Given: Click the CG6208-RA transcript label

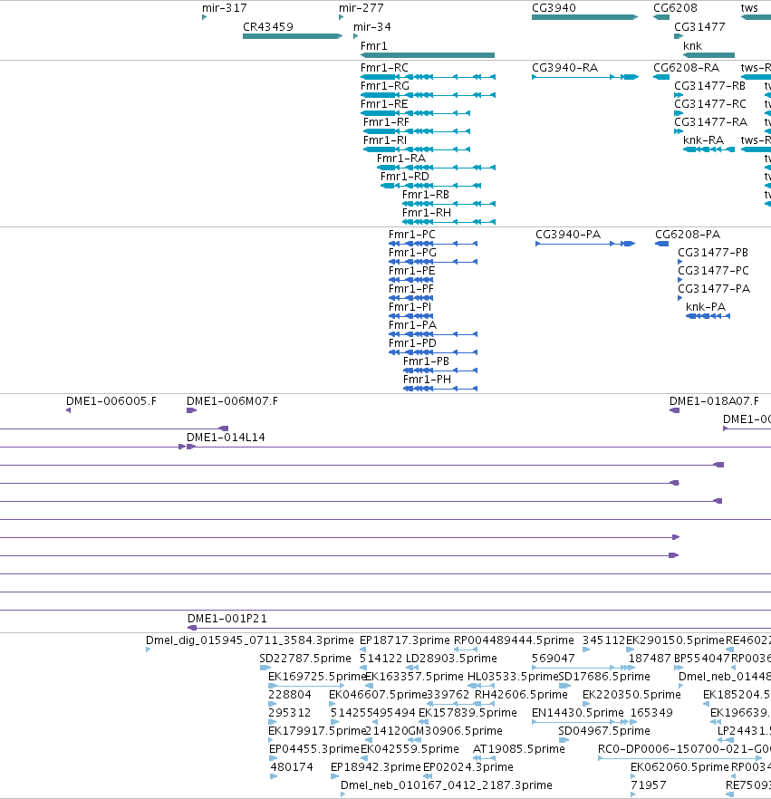Looking at the screenshot, I should click(687, 68).
